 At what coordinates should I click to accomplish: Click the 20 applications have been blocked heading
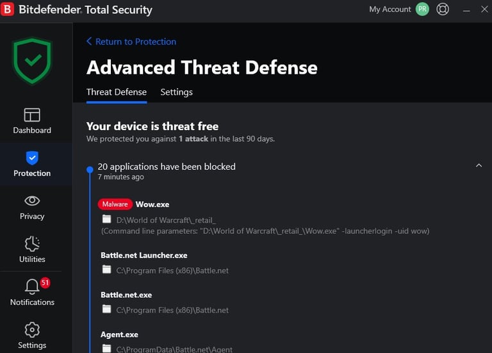tap(167, 167)
